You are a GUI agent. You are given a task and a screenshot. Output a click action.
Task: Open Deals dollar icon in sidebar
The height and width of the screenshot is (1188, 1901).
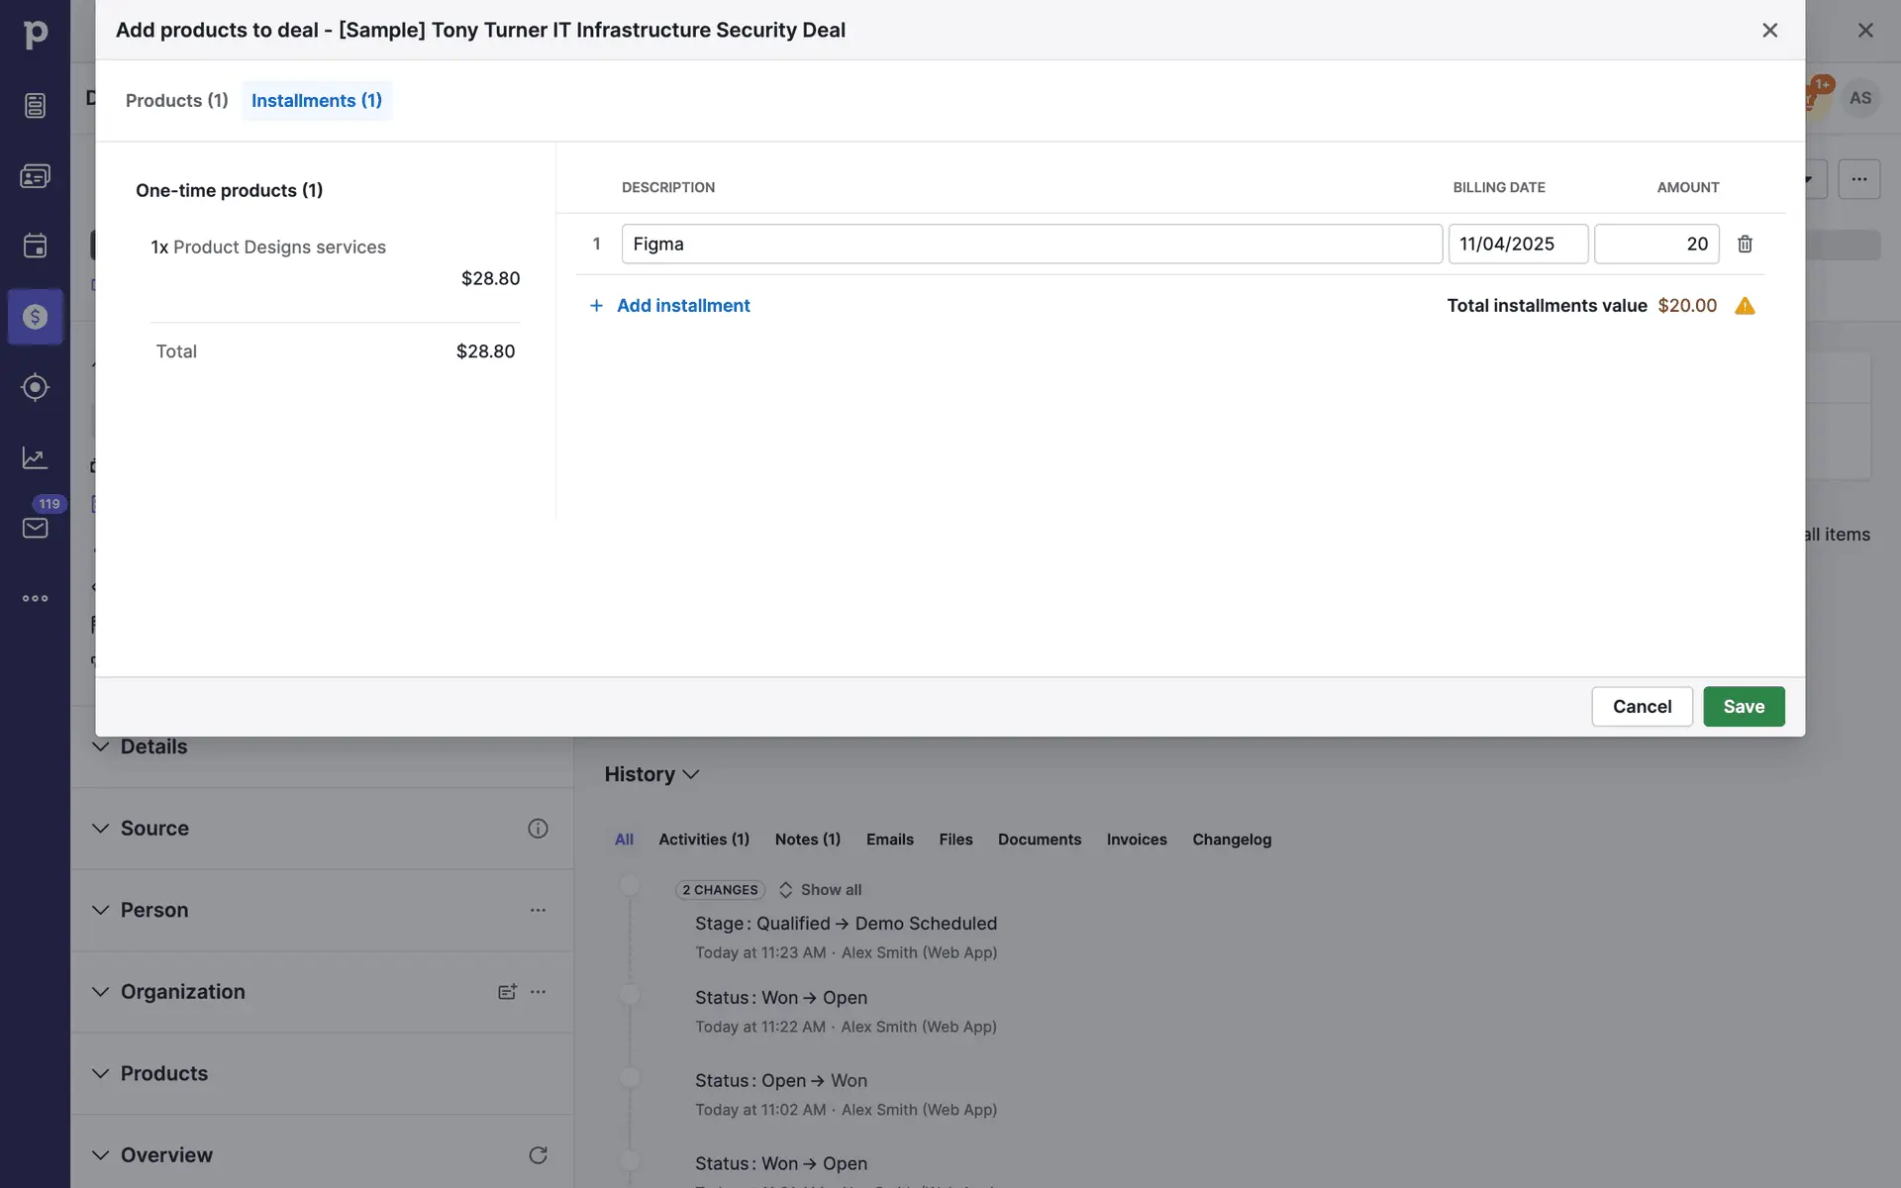(x=35, y=317)
